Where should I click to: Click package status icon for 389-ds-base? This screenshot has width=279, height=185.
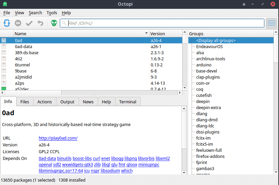tap(4, 53)
